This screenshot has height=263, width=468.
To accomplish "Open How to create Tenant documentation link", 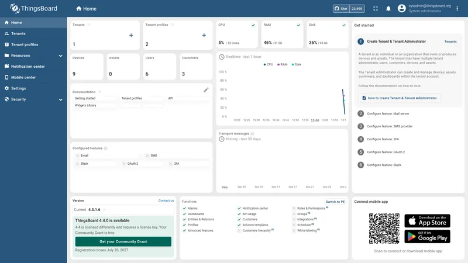I will [400, 98].
